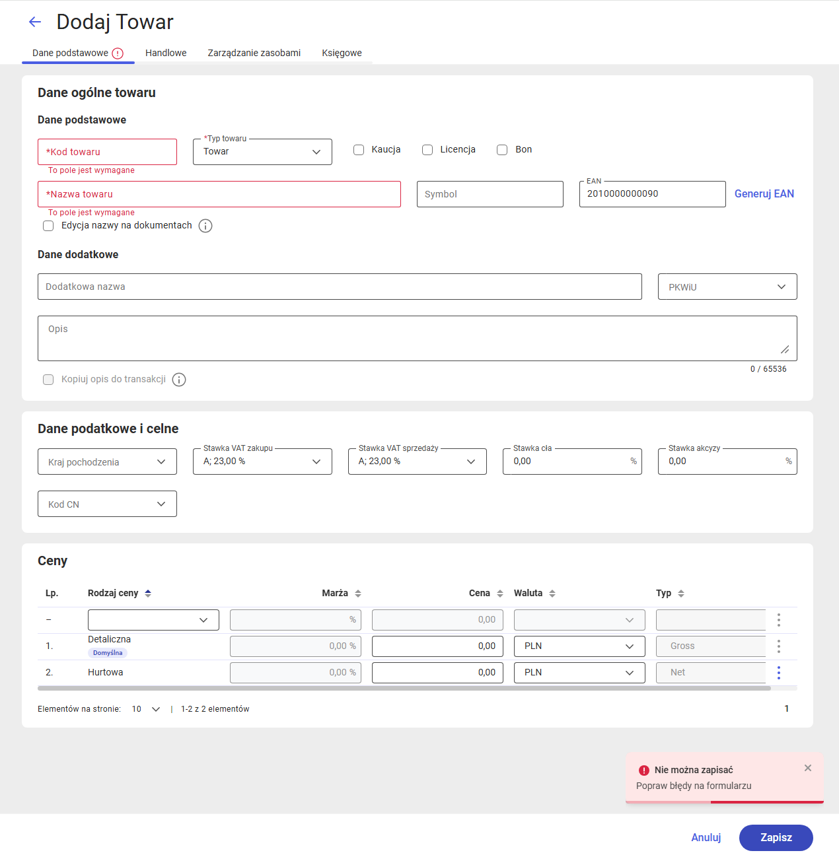Image resolution: width=839 pixels, height=857 pixels.
Task: Sort prices by Cena column arrows
Action: (x=500, y=593)
